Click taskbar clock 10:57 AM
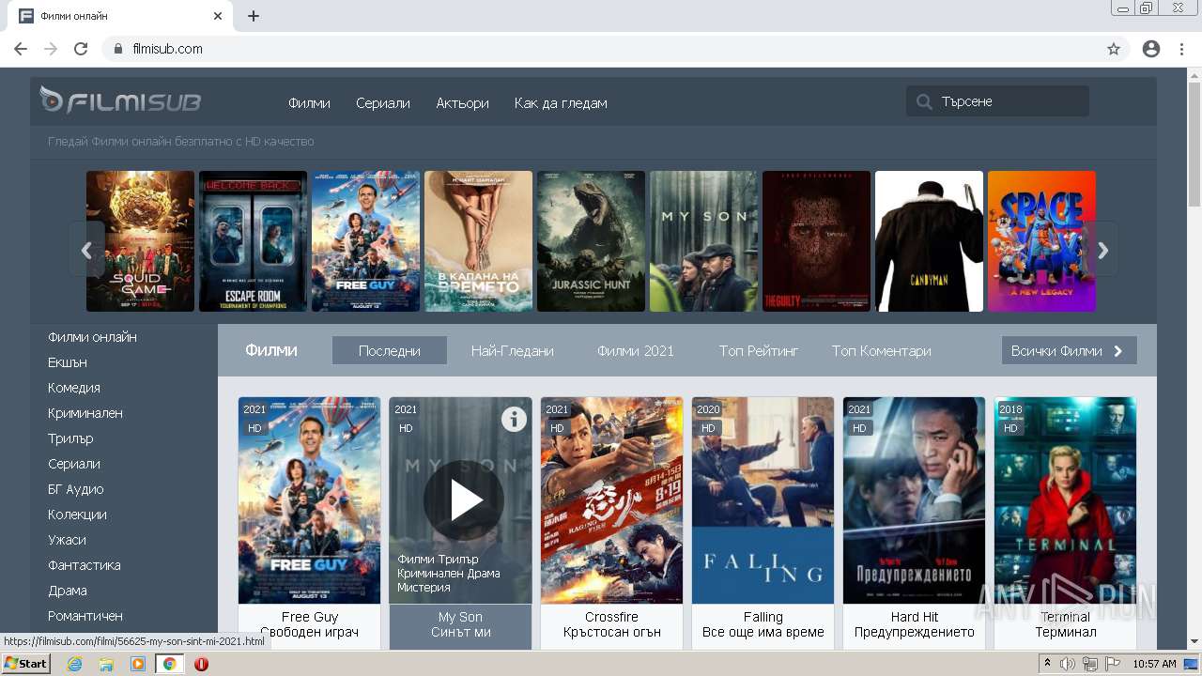 point(1154,664)
